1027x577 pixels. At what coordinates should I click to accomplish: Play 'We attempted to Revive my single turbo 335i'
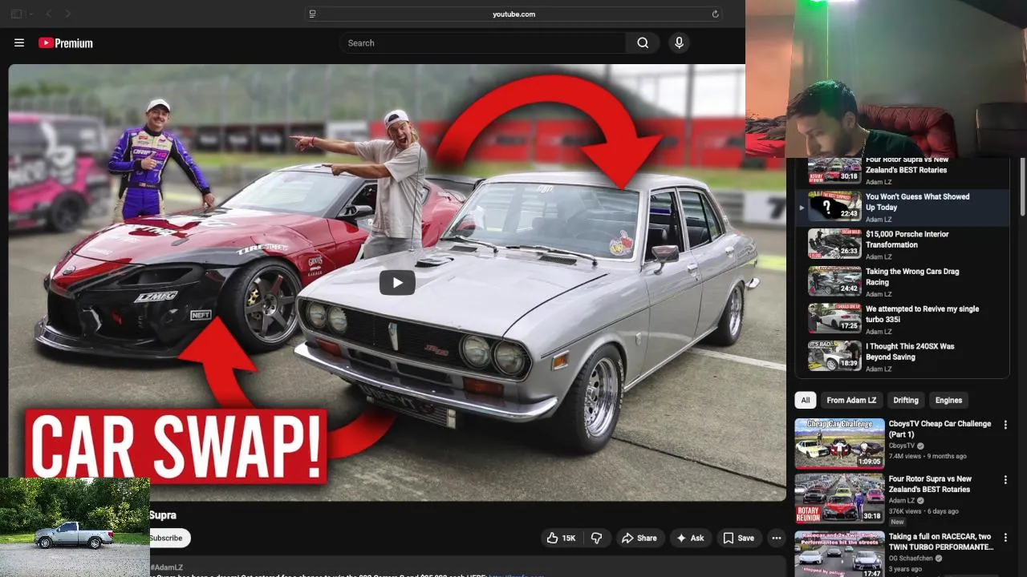902,320
